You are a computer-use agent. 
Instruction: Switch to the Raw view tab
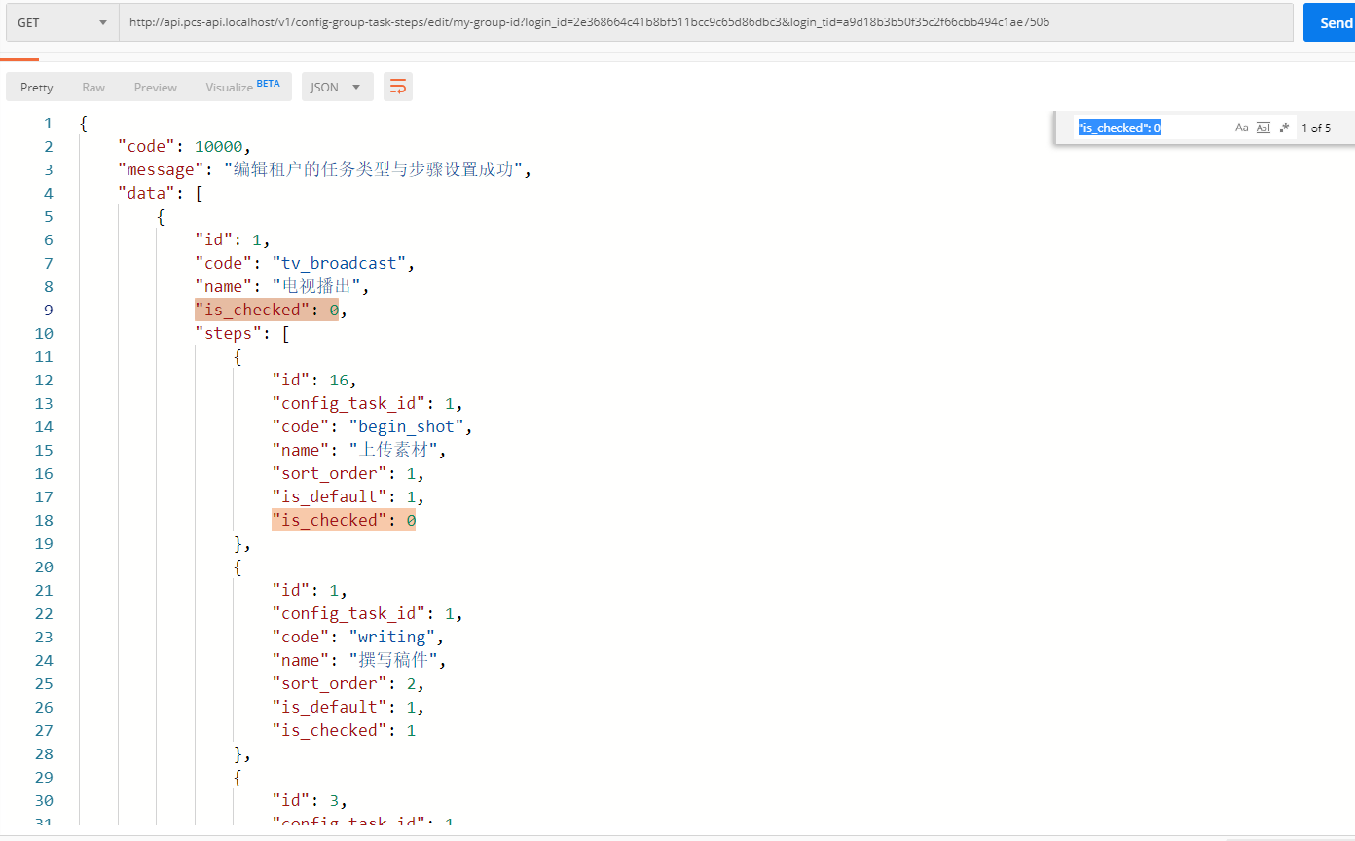coord(93,87)
